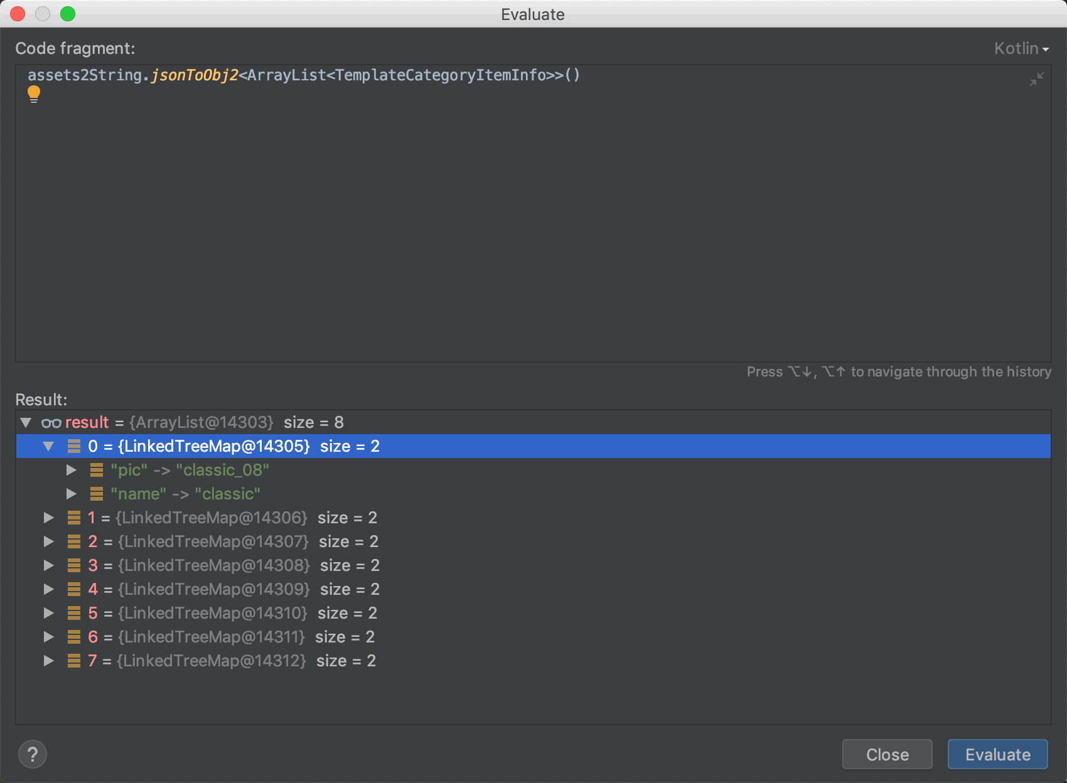Click the list icon of element 7
The width and height of the screenshot is (1067, 783).
pos(74,661)
